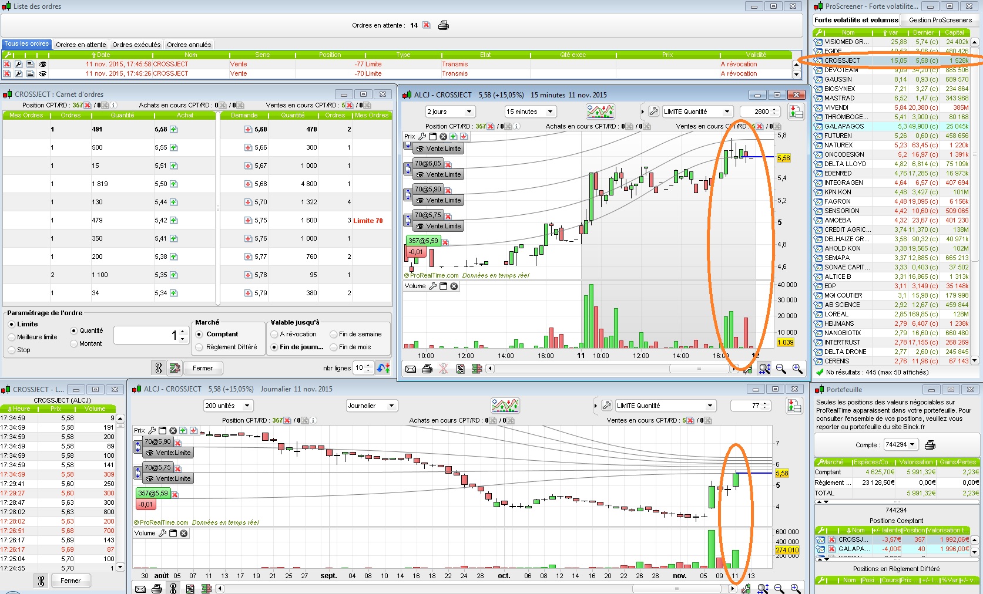The width and height of the screenshot is (983, 594).
Task: Open Forte volatilité et volumes tab
Action: click(857, 20)
